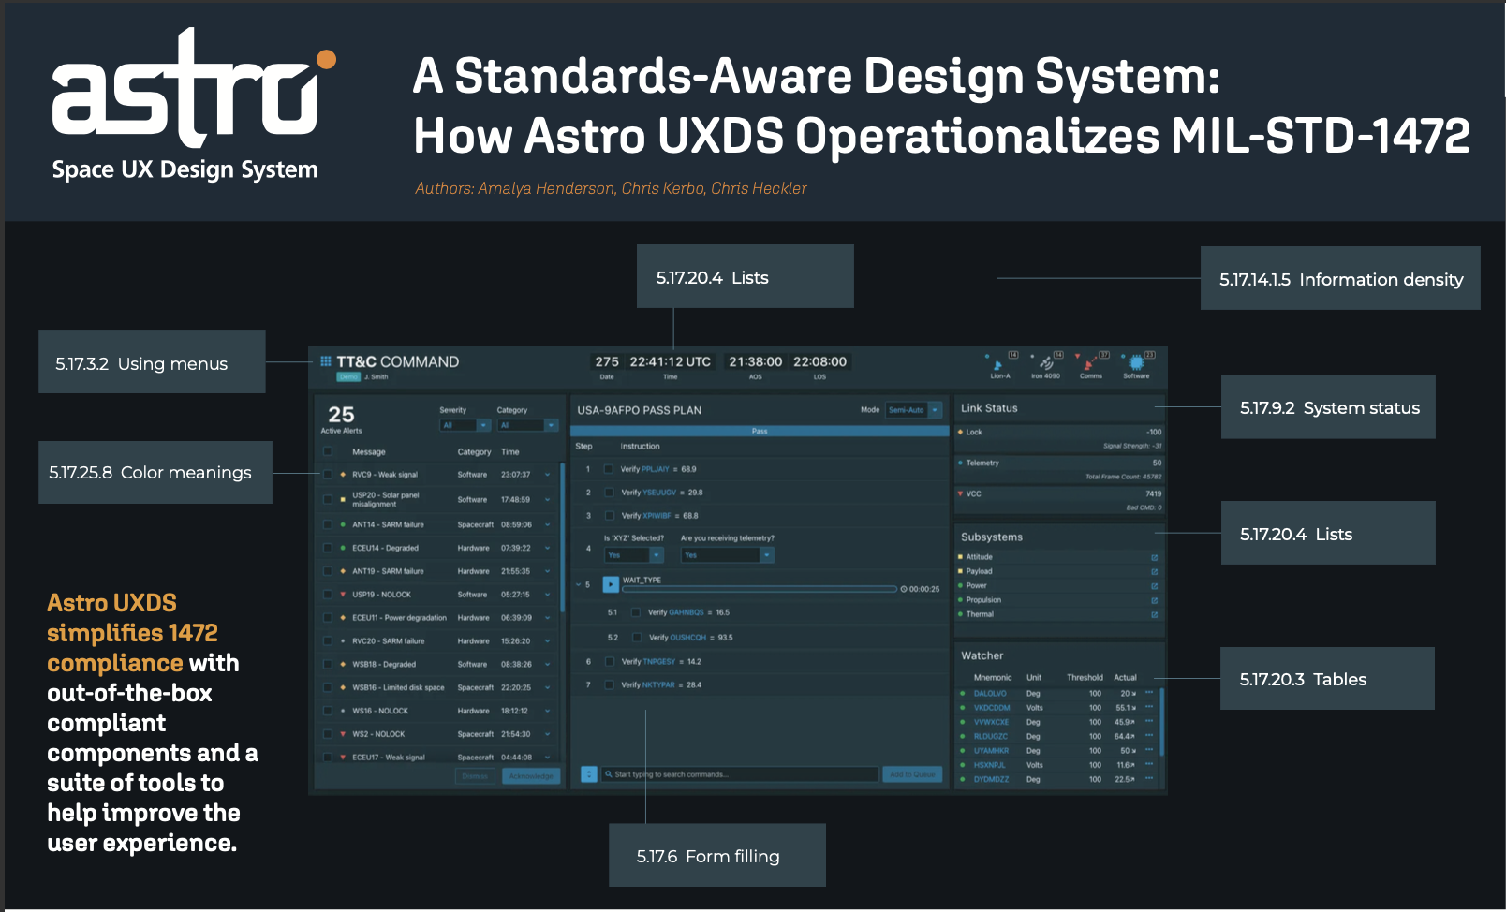Viewport: 1506px width, 912px height.
Task: Click the Iron 4090 status icon
Action: [x=1045, y=364]
